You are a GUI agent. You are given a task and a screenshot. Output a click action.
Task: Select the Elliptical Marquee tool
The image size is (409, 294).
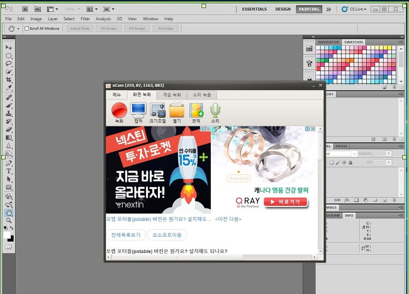pyautogui.click(x=9, y=55)
